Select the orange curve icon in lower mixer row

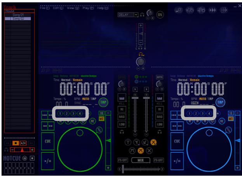[x=141, y=150]
